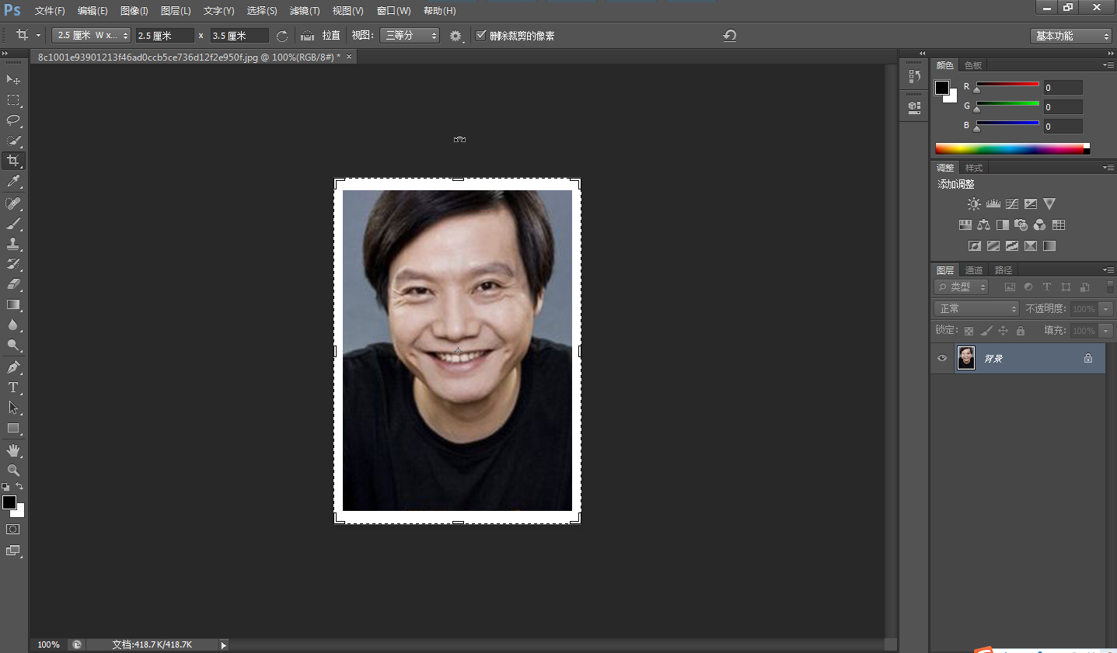Image resolution: width=1117 pixels, height=653 pixels.
Task: Toggle lock image pixels brush icon
Action: pos(986,331)
